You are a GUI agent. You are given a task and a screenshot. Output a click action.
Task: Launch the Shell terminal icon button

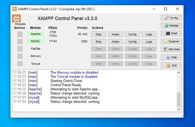click(x=171, y=33)
